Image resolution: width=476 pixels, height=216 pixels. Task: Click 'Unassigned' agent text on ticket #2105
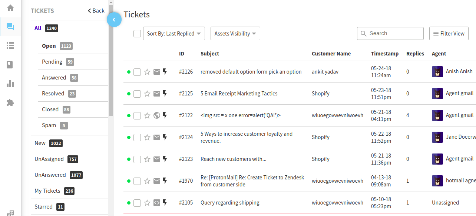tap(445, 203)
